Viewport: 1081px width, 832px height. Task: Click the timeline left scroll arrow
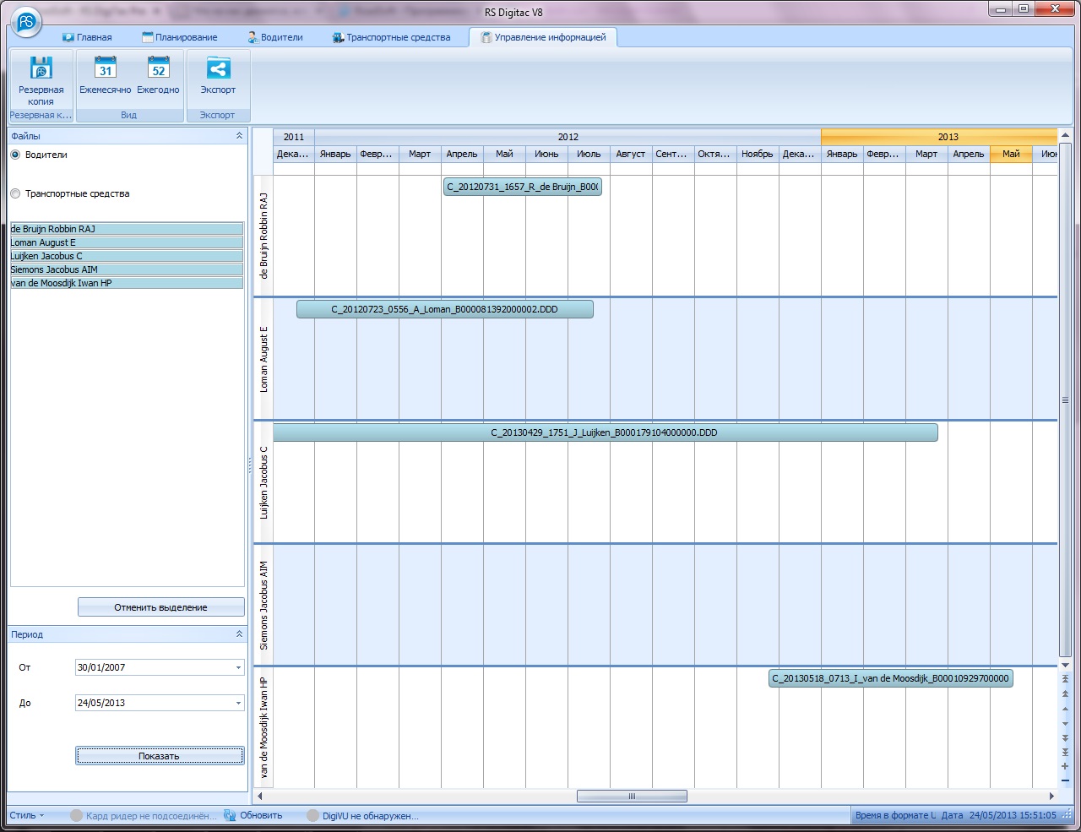click(260, 796)
